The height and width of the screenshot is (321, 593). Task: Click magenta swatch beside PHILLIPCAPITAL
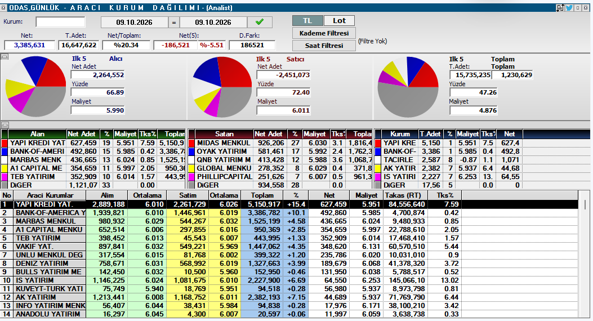click(x=191, y=177)
